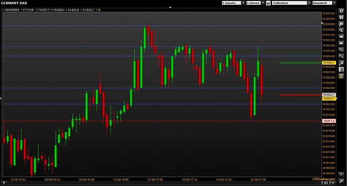Click the green horizontal level line
The height and width of the screenshot is (186, 347).
[x=300, y=63]
